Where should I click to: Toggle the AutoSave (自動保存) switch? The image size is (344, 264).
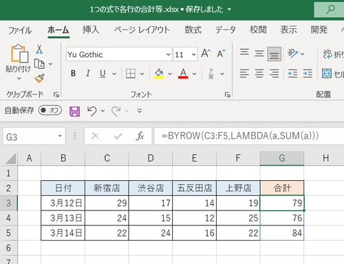[x=50, y=110]
